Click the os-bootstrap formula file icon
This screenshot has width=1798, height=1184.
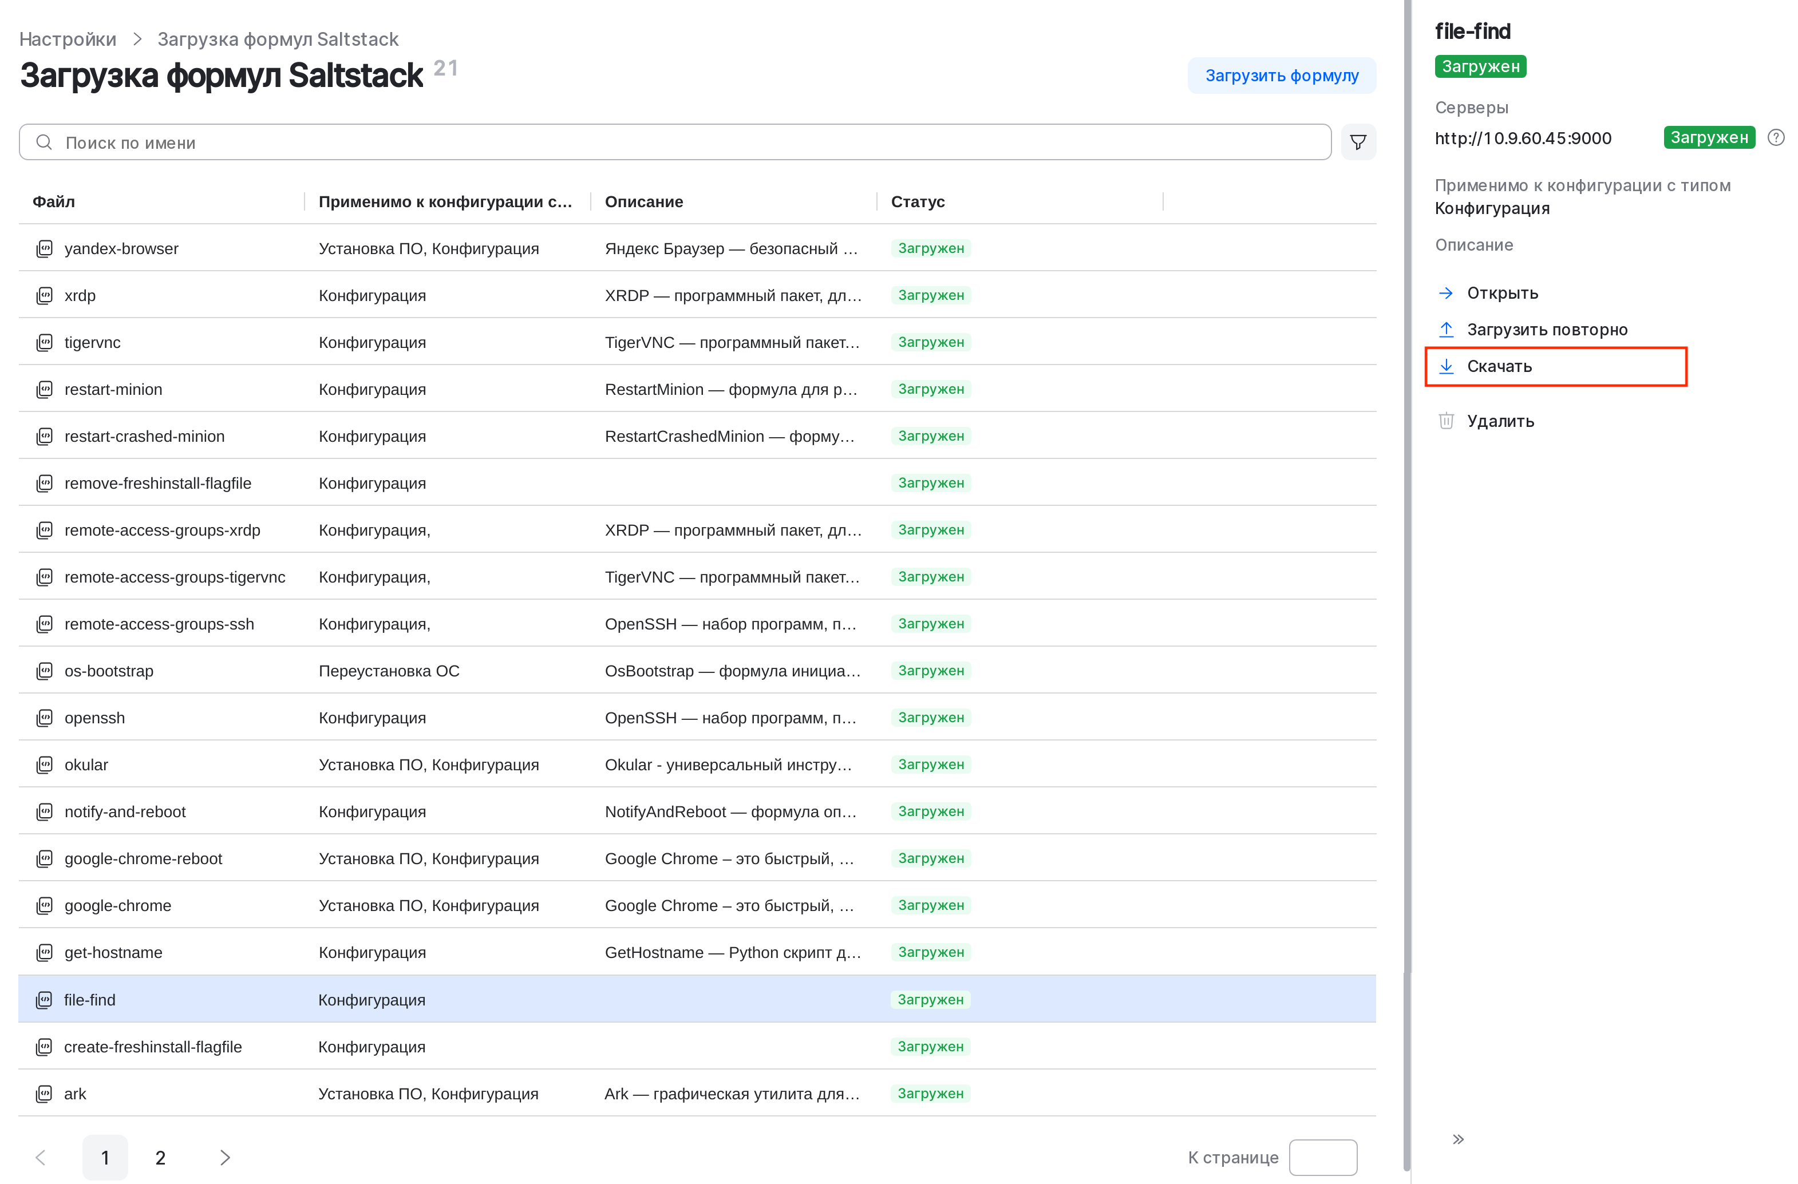pyautogui.click(x=45, y=671)
